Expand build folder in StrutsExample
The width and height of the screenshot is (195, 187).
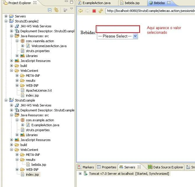coord(11,145)
